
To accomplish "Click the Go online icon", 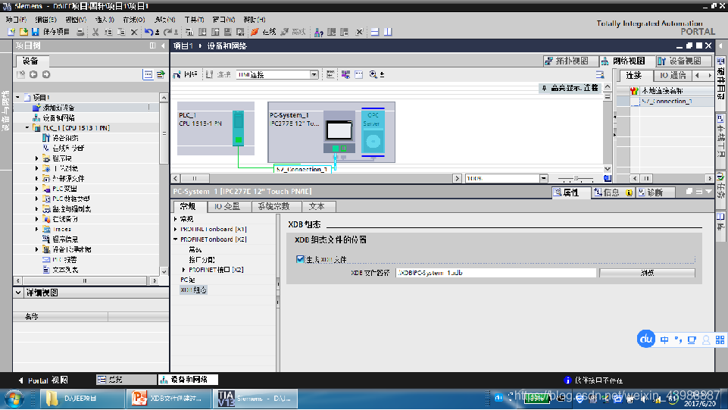I will pyautogui.click(x=255, y=32).
